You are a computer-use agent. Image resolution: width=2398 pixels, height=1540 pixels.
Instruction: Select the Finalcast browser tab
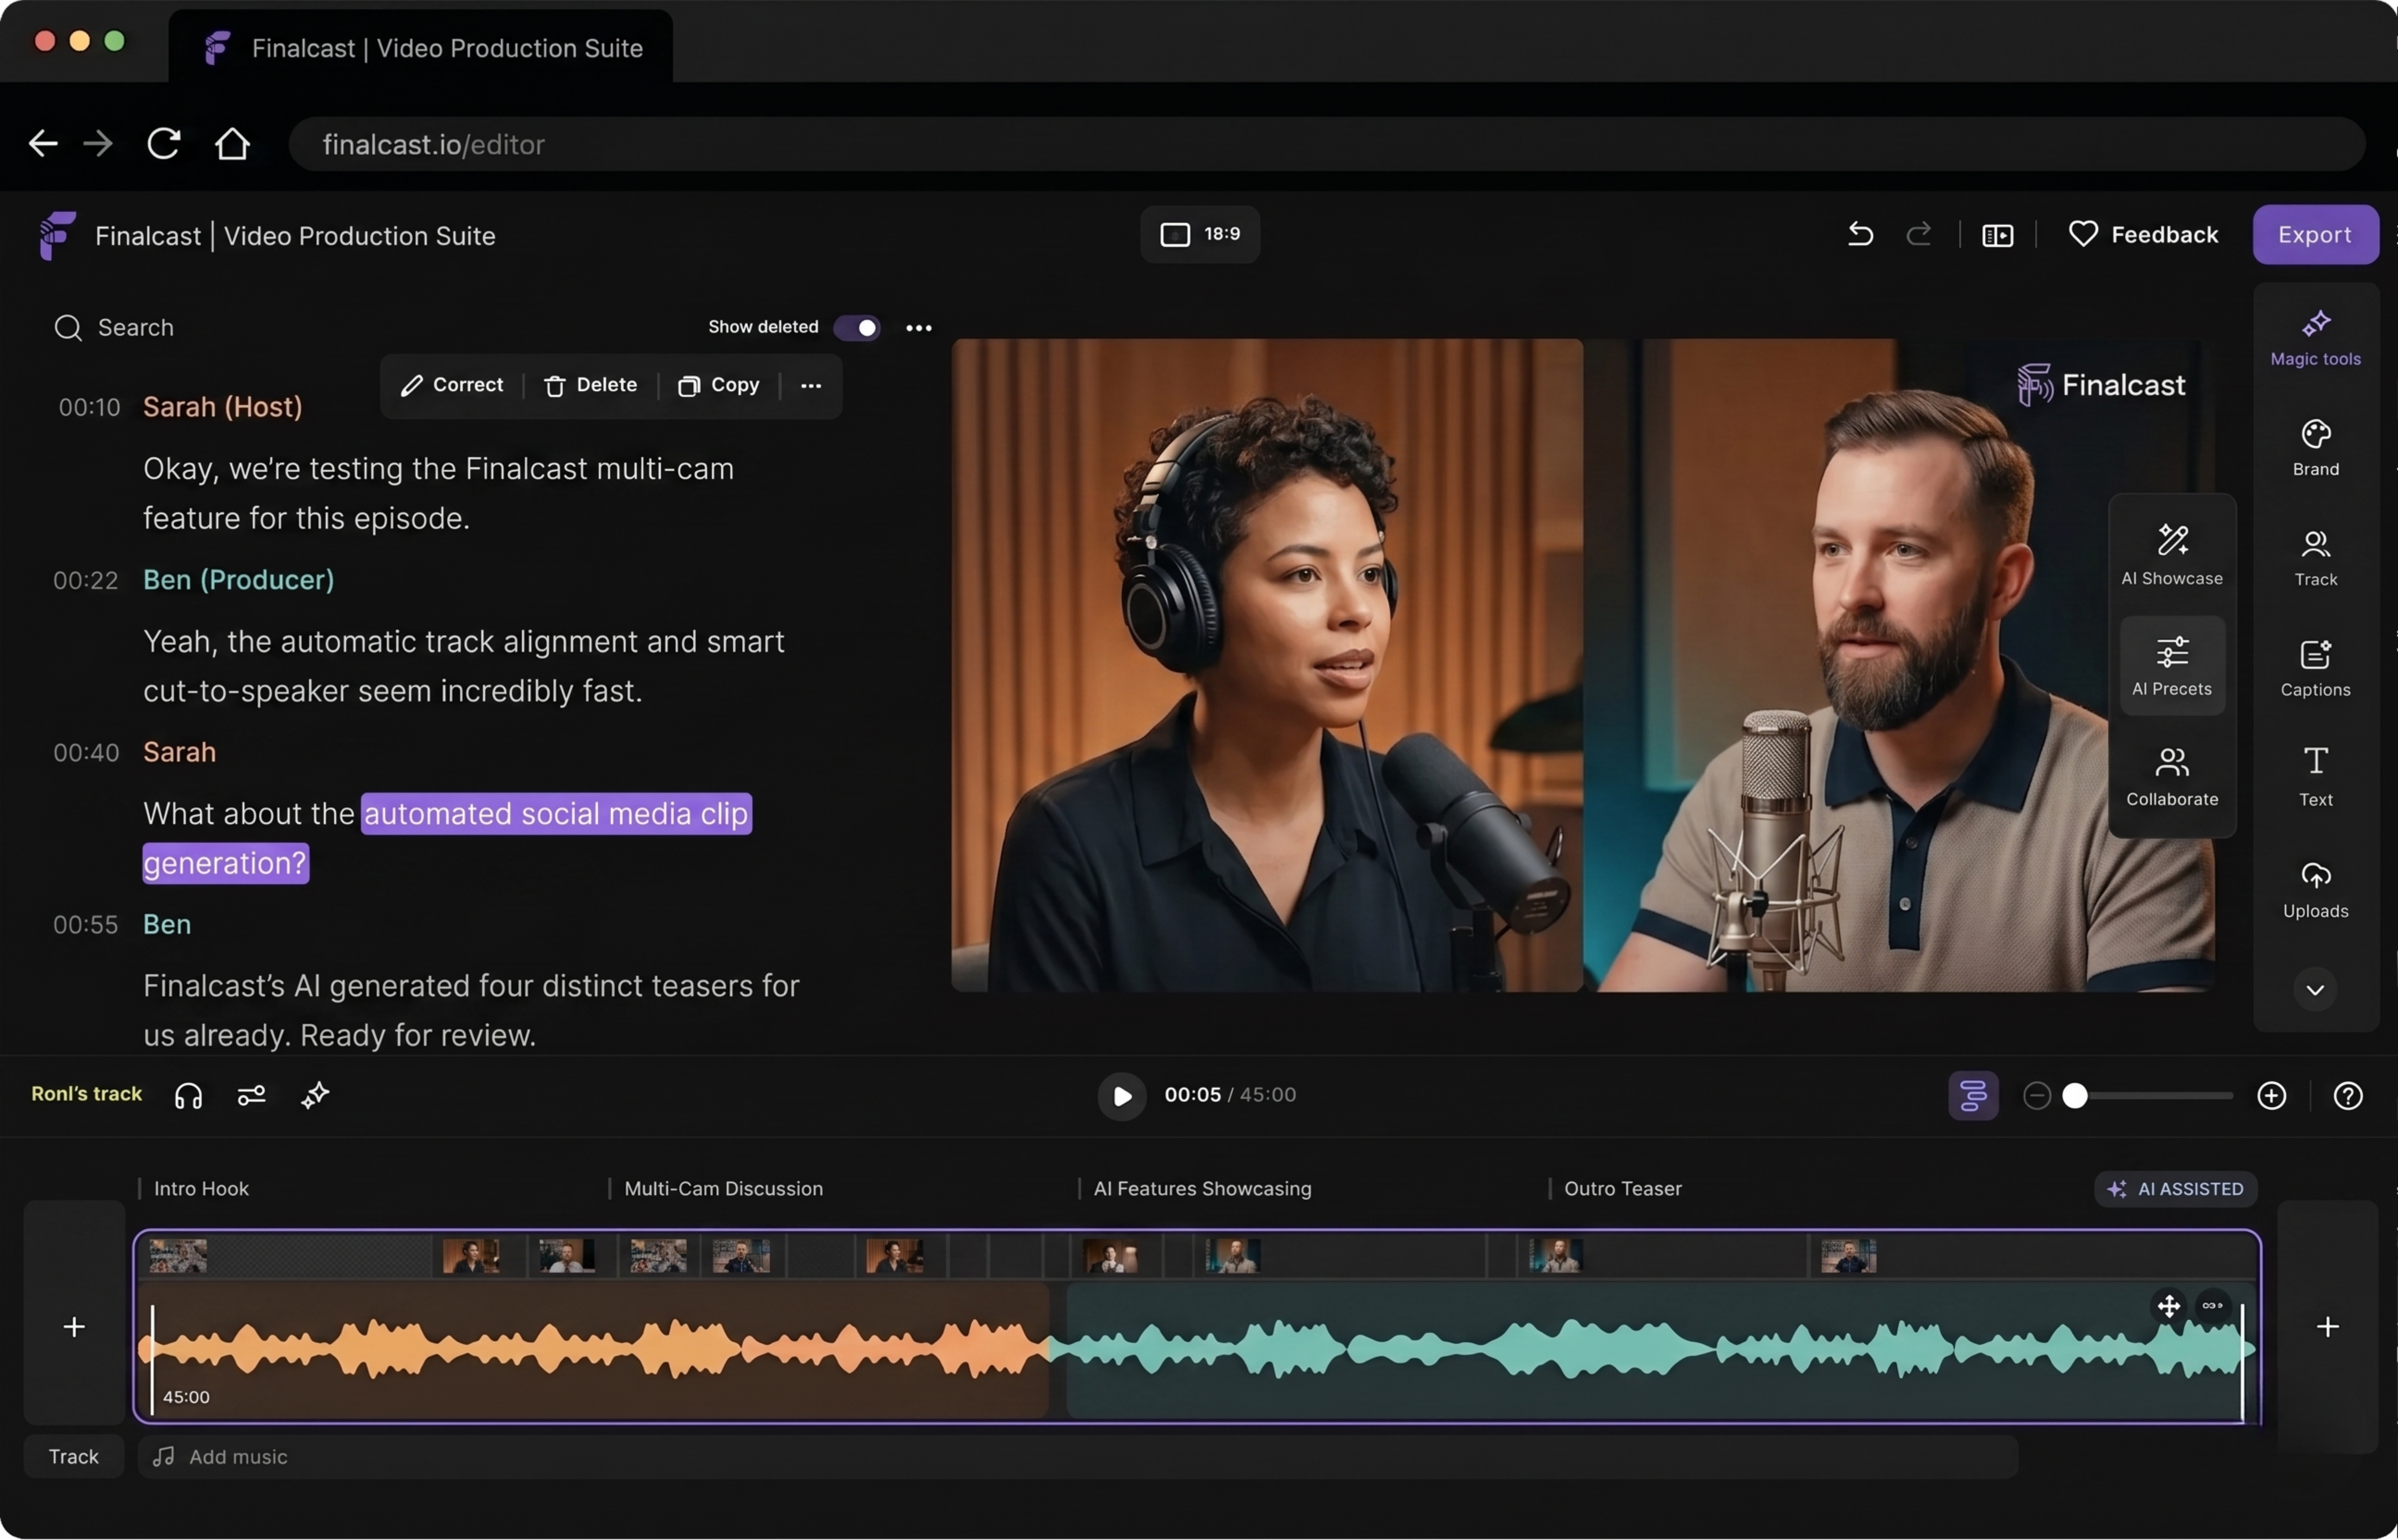click(420, 48)
